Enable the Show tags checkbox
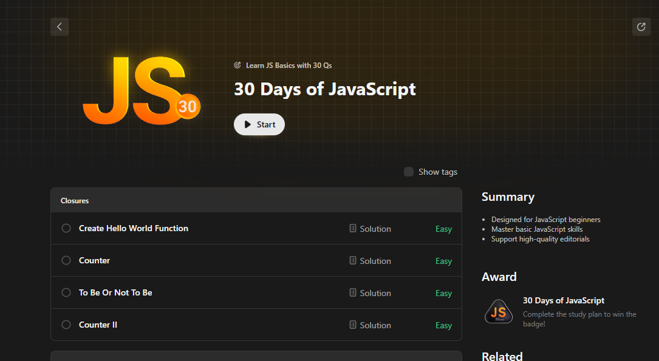Image resolution: width=659 pixels, height=361 pixels. point(409,172)
